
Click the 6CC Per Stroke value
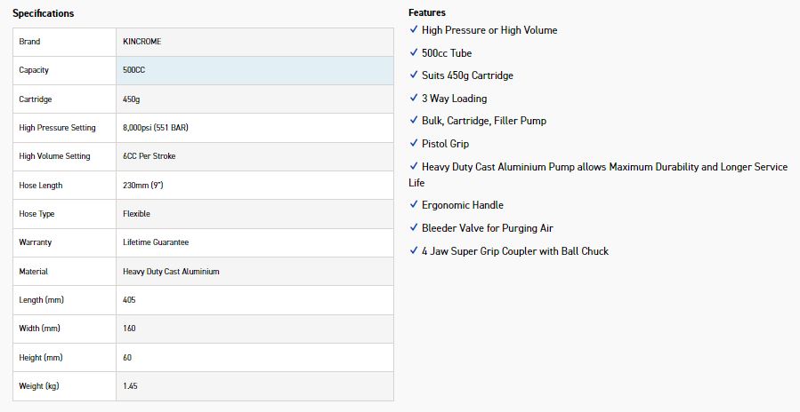click(149, 156)
